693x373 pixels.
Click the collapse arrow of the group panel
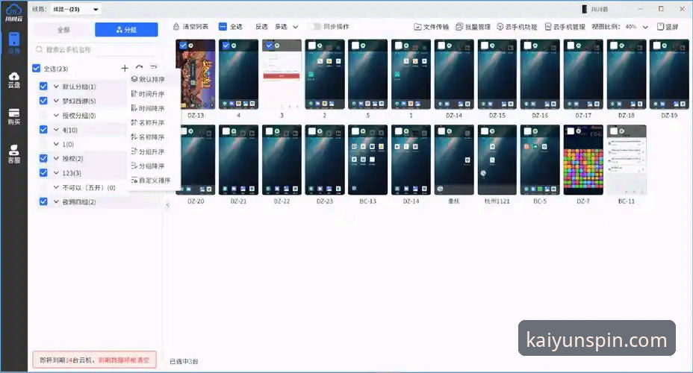coord(167,205)
